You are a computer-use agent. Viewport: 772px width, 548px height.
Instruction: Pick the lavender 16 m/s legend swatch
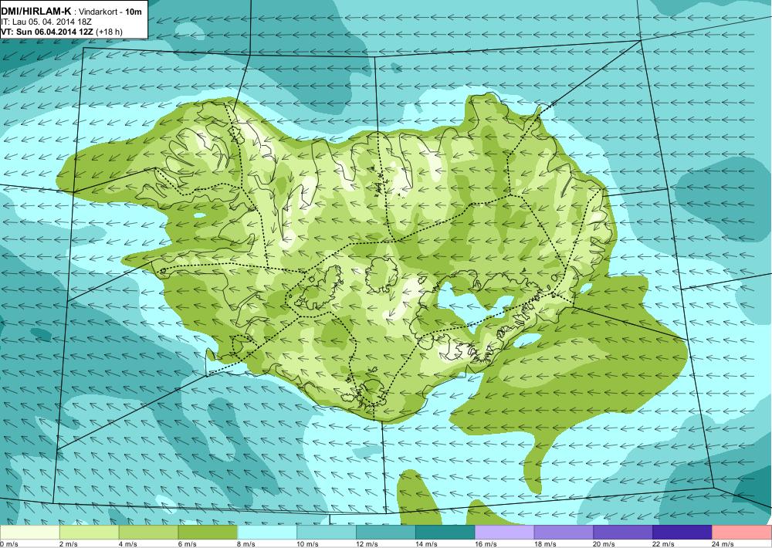(x=505, y=533)
